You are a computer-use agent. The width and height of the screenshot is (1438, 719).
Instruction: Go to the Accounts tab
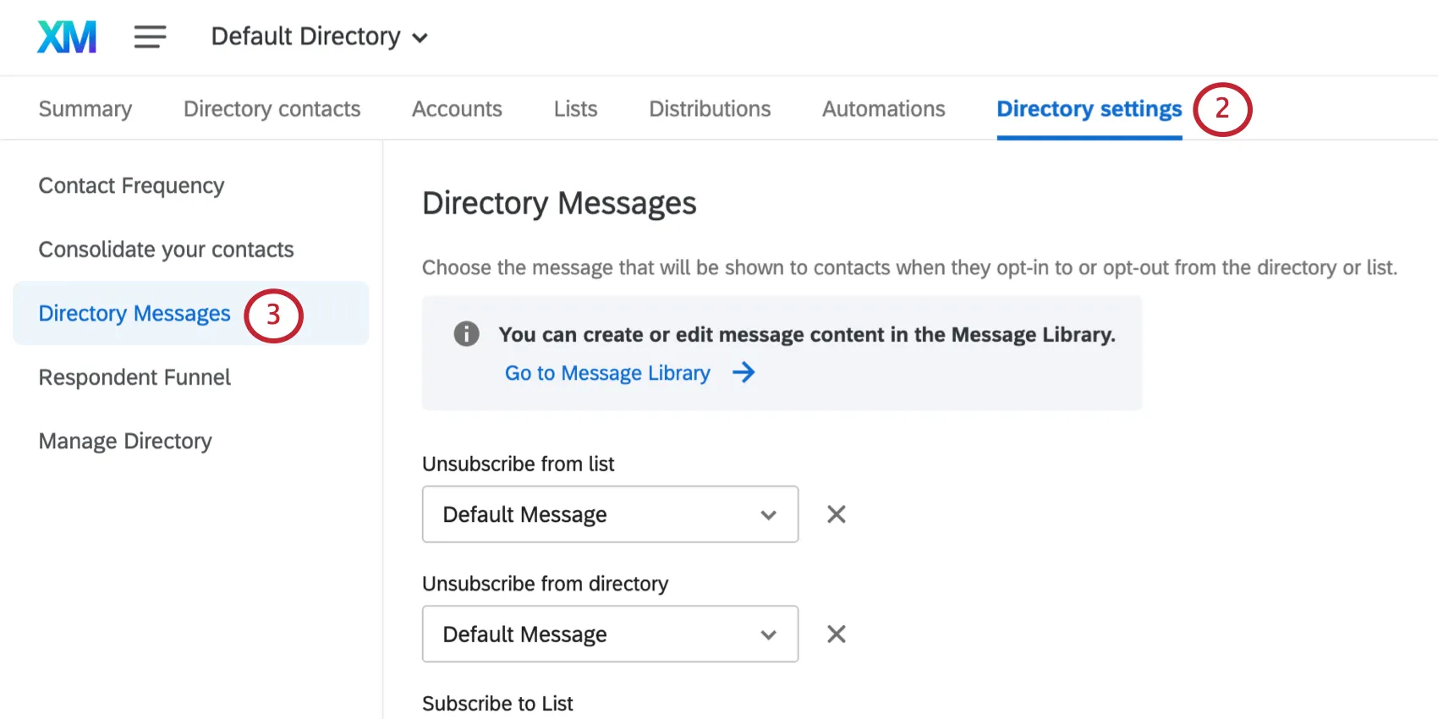point(457,109)
